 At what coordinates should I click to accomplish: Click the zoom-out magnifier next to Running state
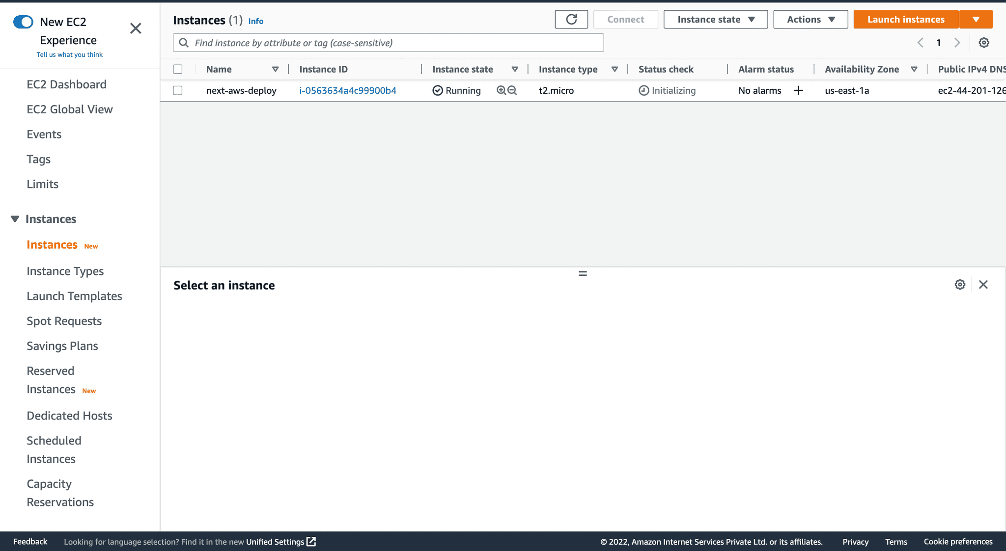[x=512, y=90]
